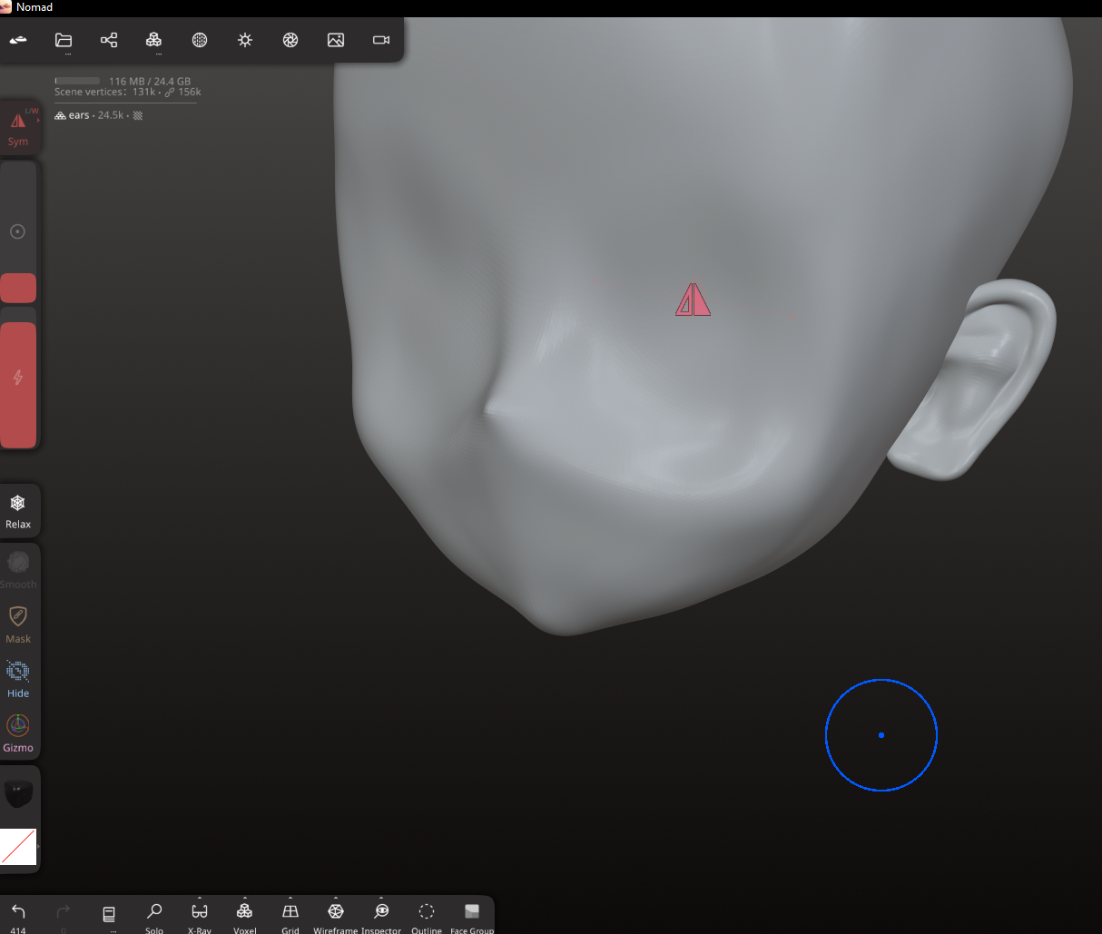
Task: Open the Post Process aperture menu
Action: click(290, 40)
